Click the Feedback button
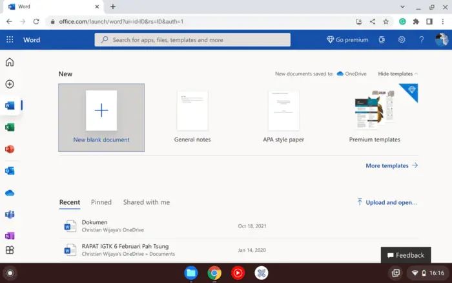452x283 pixels. point(406,255)
